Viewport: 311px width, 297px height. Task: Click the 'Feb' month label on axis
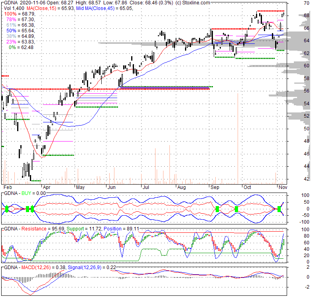click(x=8, y=187)
